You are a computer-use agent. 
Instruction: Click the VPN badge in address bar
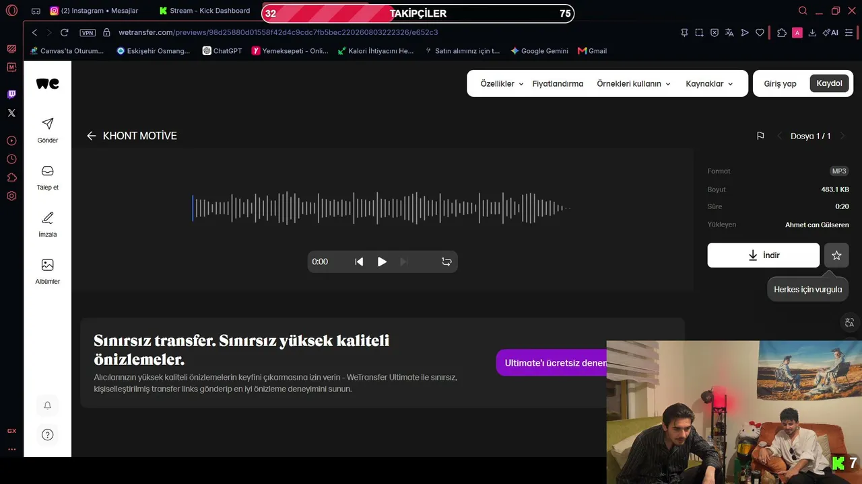point(88,32)
